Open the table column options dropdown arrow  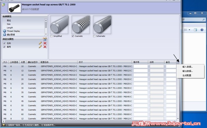pyautogui.click(x=178, y=63)
